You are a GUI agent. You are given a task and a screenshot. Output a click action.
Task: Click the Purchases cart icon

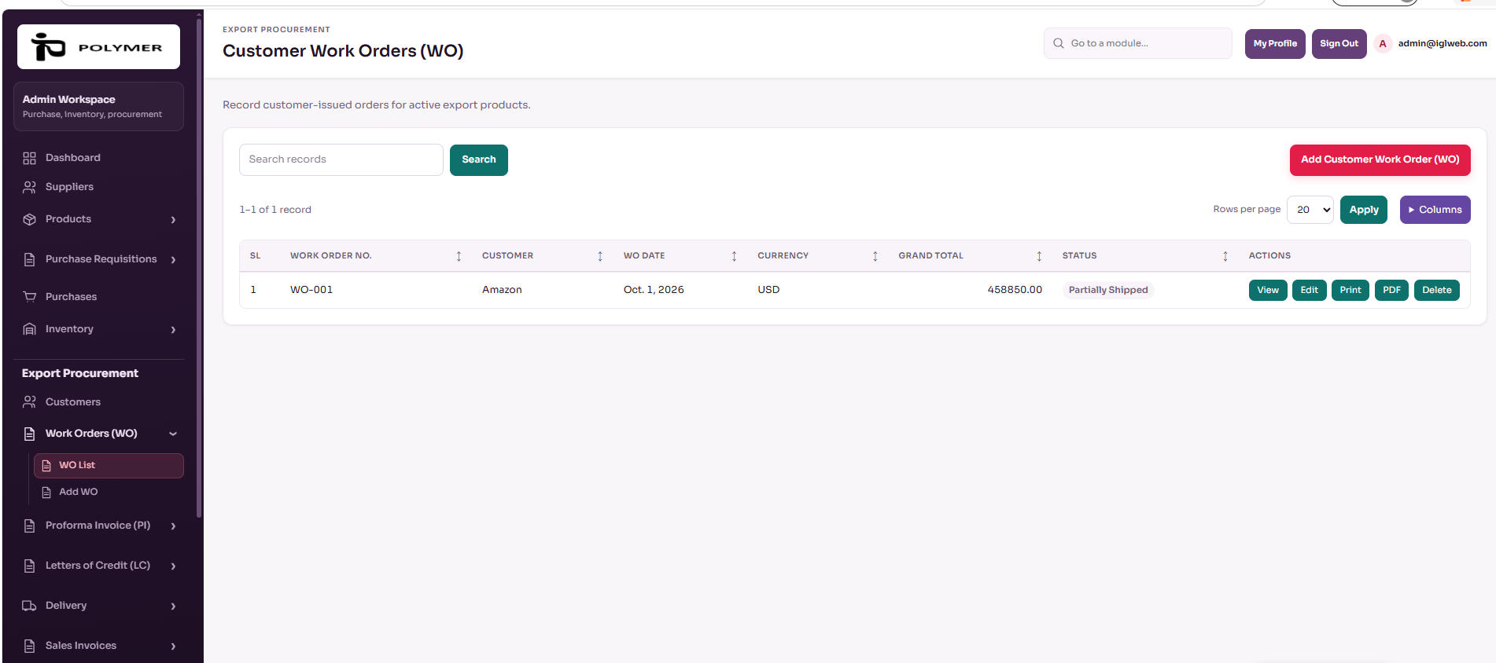coord(29,297)
